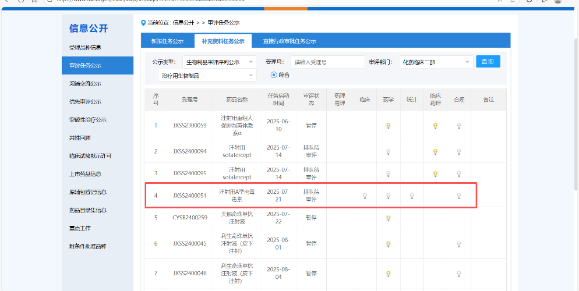579x291 pixels.
Task: Open the 直接行政审批任务公示 tab
Action: pyautogui.click(x=289, y=41)
